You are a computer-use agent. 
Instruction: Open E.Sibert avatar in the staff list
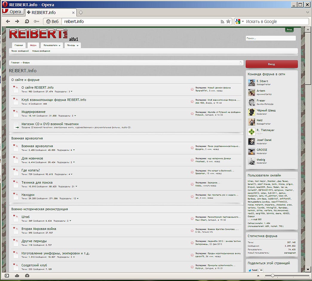pyautogui.click(x=252, y=82)
